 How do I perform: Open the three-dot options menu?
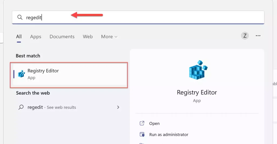pos(258,36)
